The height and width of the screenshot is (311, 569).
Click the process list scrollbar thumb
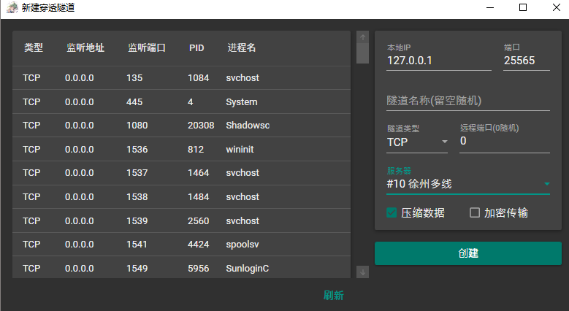coord(362,53)
